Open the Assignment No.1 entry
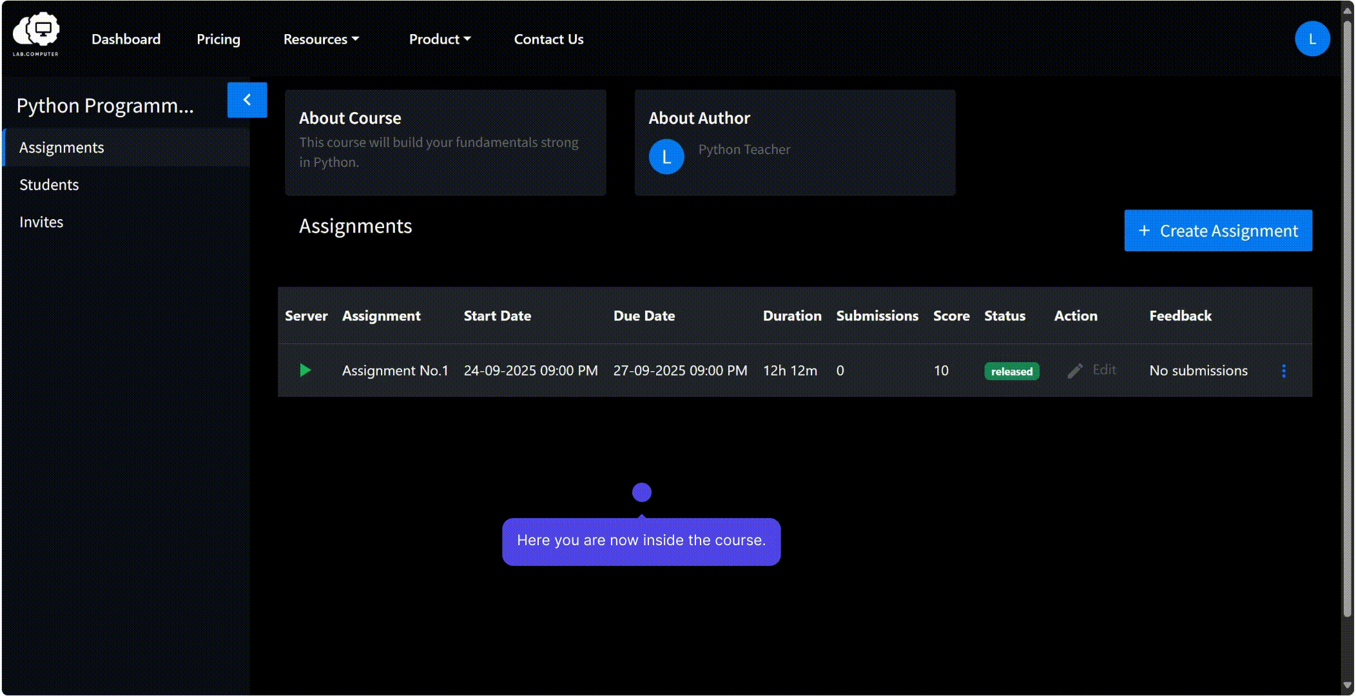 tap(395, 371)
